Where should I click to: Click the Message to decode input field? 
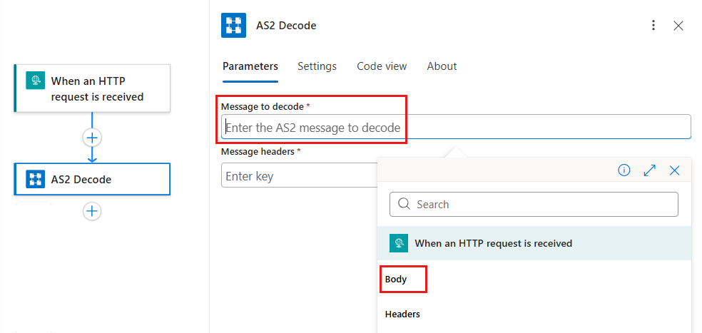tap(456, 128)
